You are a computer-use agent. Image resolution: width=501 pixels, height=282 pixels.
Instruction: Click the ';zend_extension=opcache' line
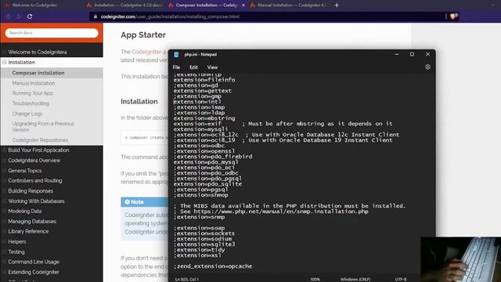click(213, 266)
